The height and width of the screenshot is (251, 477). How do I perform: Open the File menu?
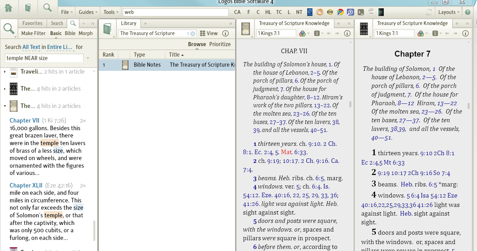67,12
